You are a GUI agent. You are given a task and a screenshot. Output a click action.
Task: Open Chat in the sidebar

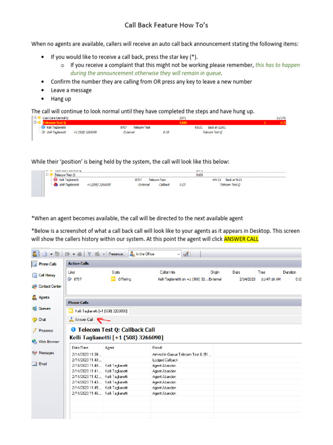39,319
